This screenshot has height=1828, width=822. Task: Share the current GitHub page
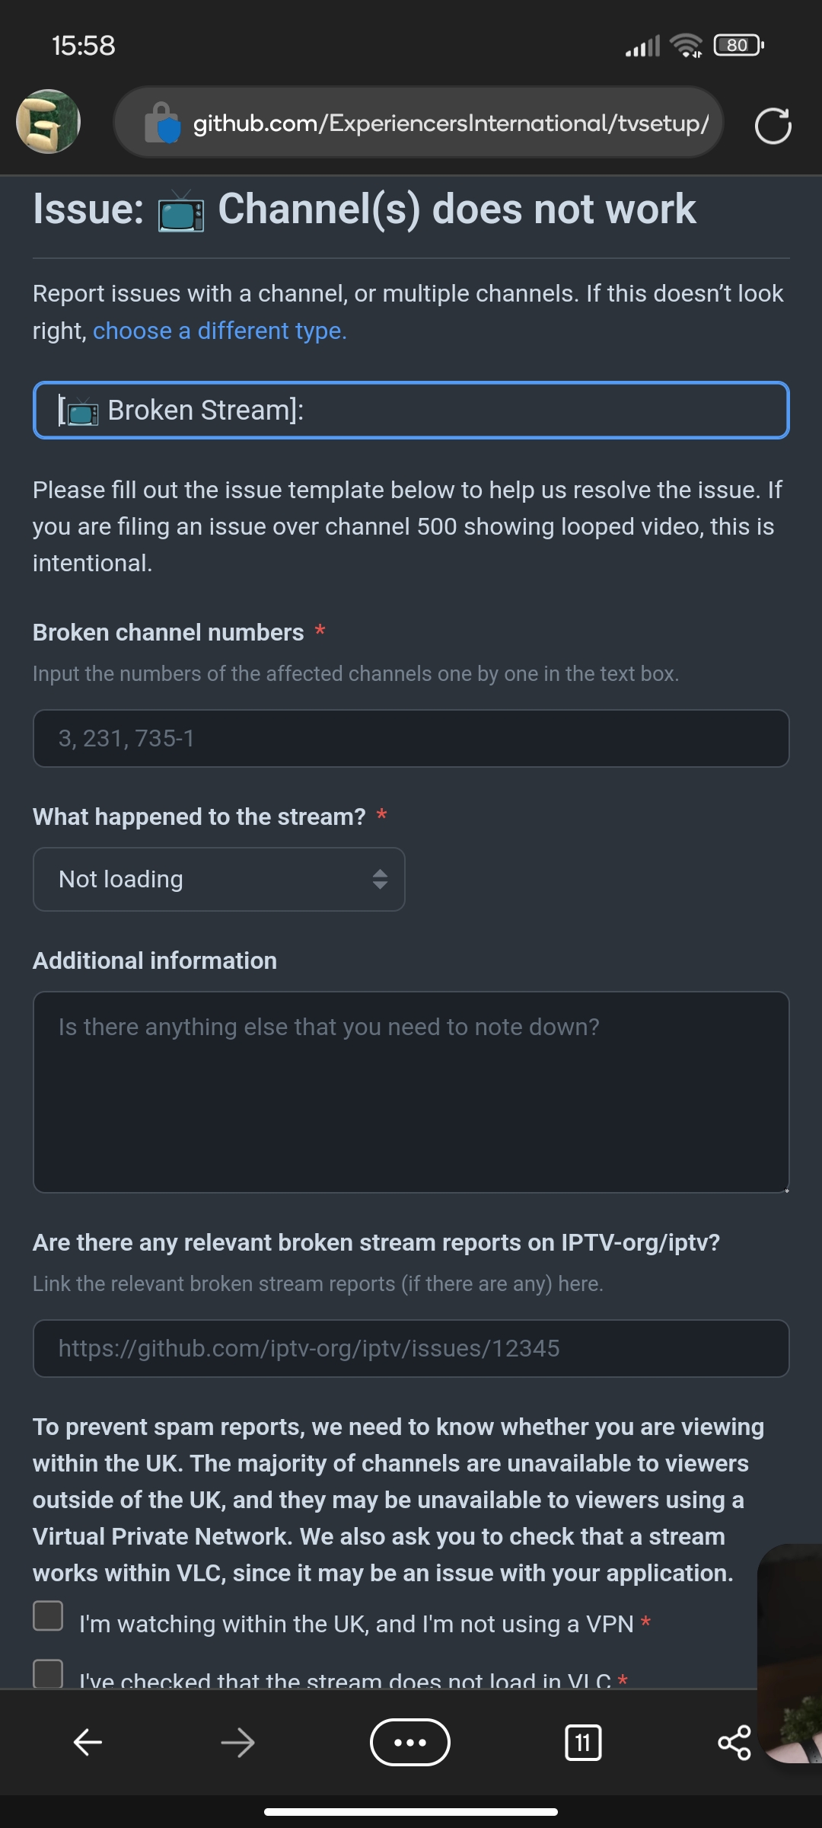[x=733, y=1742]
